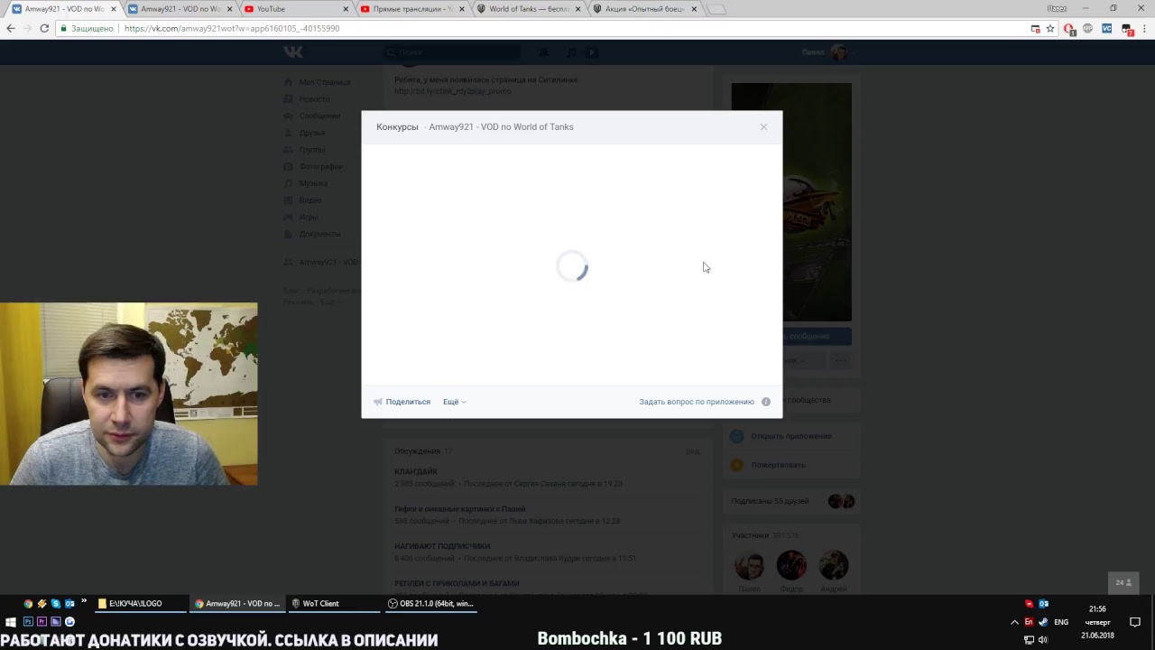Image resolution: width=1155 pixels, height=650 pixels.
Task: Open the ABP extension icon
Action: click(1087, 29)
